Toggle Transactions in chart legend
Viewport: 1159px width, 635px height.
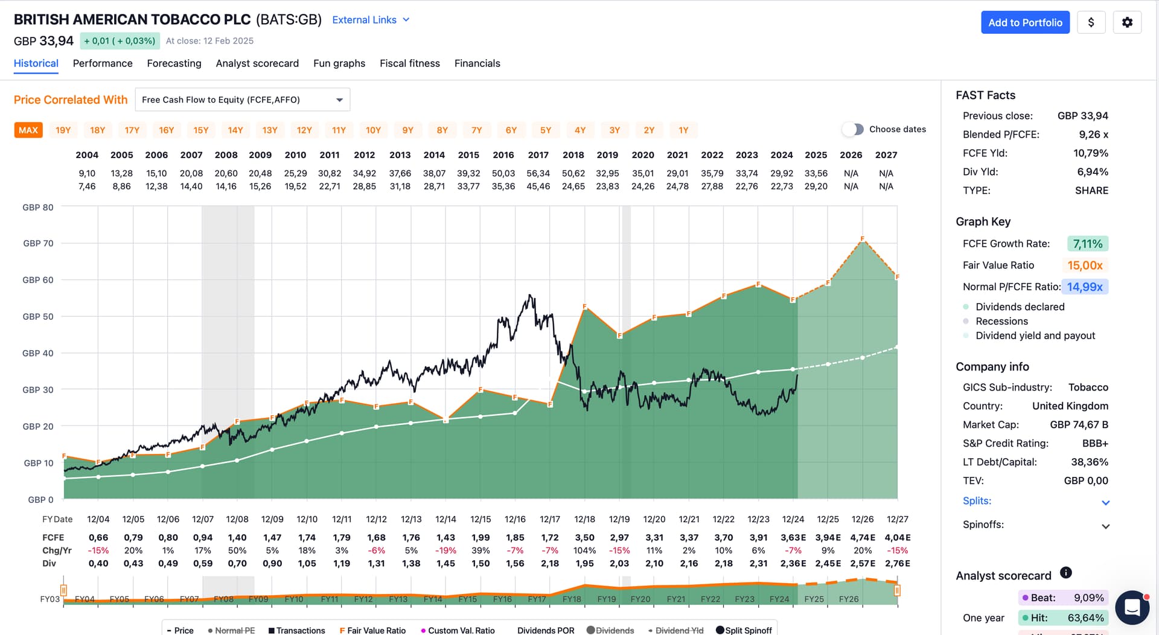pyautogui.click(x=296, y=630)
